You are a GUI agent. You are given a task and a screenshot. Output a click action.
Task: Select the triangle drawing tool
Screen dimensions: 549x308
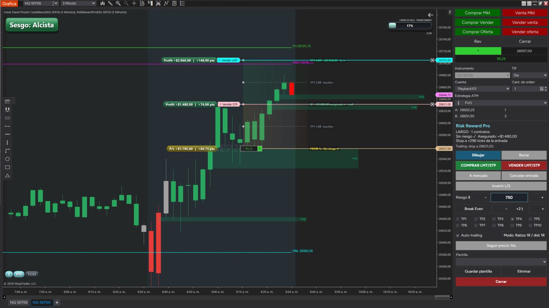coord(7,176)
